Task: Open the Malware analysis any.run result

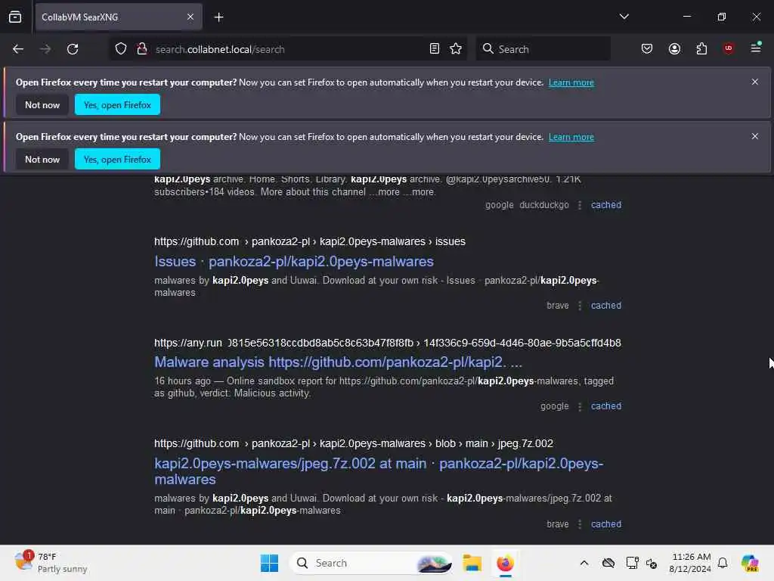Action: tap(338, 362)
